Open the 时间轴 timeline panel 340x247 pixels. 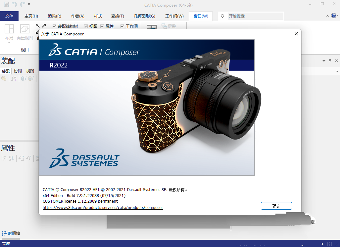coord(14,233)
